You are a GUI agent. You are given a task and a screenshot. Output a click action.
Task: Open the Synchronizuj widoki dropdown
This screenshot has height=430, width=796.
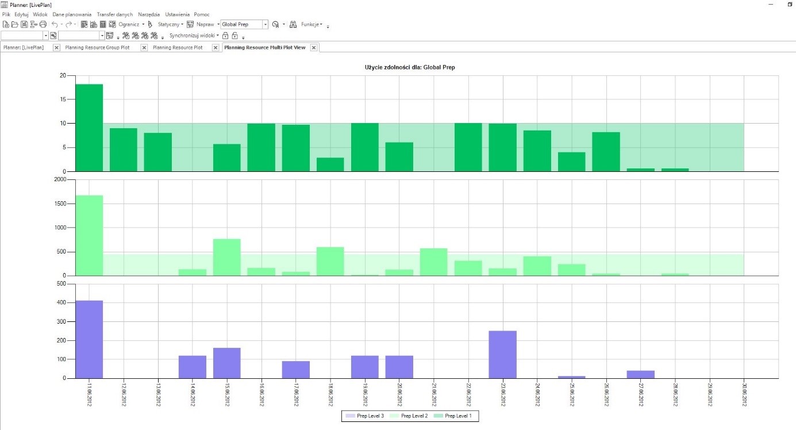(x=194, y=36)
